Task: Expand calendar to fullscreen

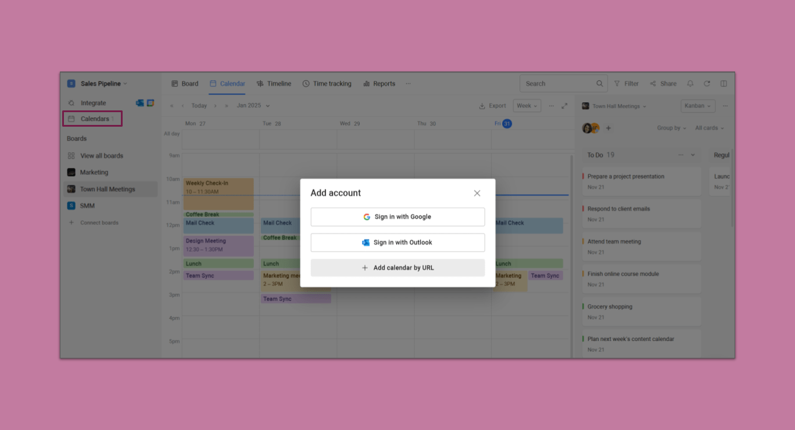Action: pyautogui.click(x=564, y=106)
